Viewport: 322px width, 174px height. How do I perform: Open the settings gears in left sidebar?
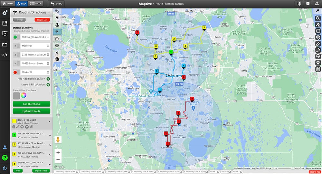point(5,13)
